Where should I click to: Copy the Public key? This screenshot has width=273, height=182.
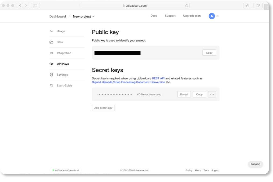209,52
